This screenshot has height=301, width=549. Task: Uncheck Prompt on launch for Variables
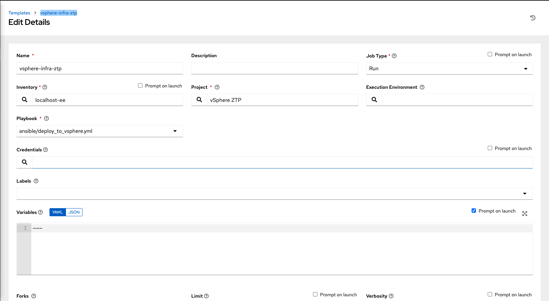474,211
